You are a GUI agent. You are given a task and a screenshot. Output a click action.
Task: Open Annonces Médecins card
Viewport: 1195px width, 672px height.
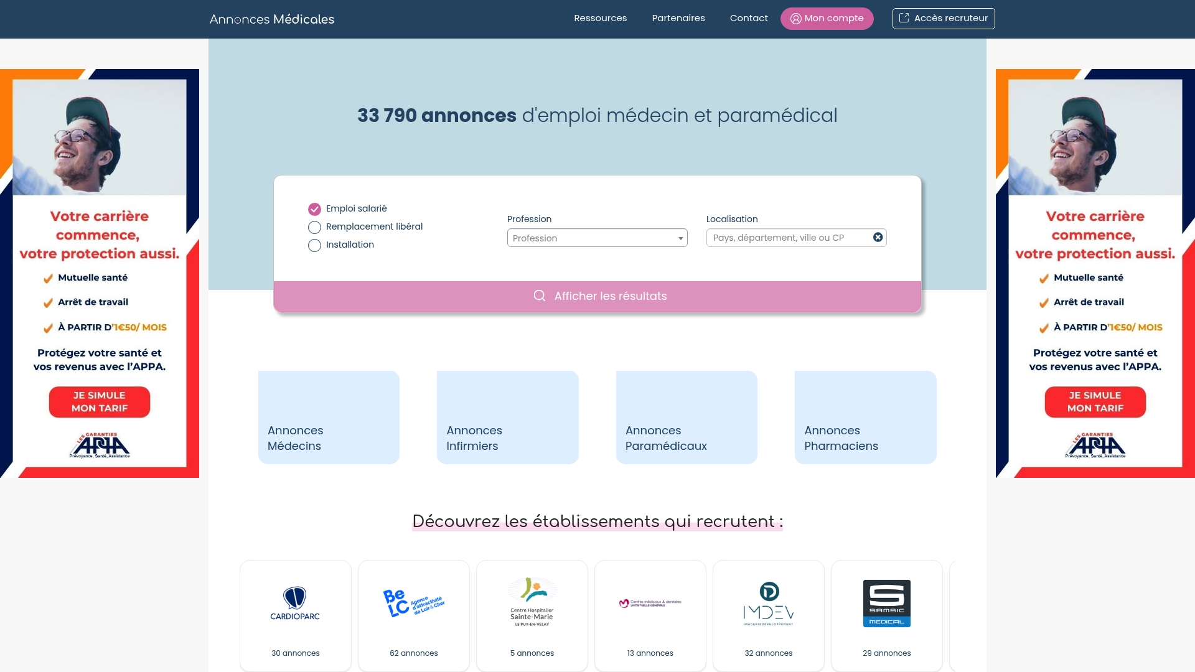pos(329,417)
